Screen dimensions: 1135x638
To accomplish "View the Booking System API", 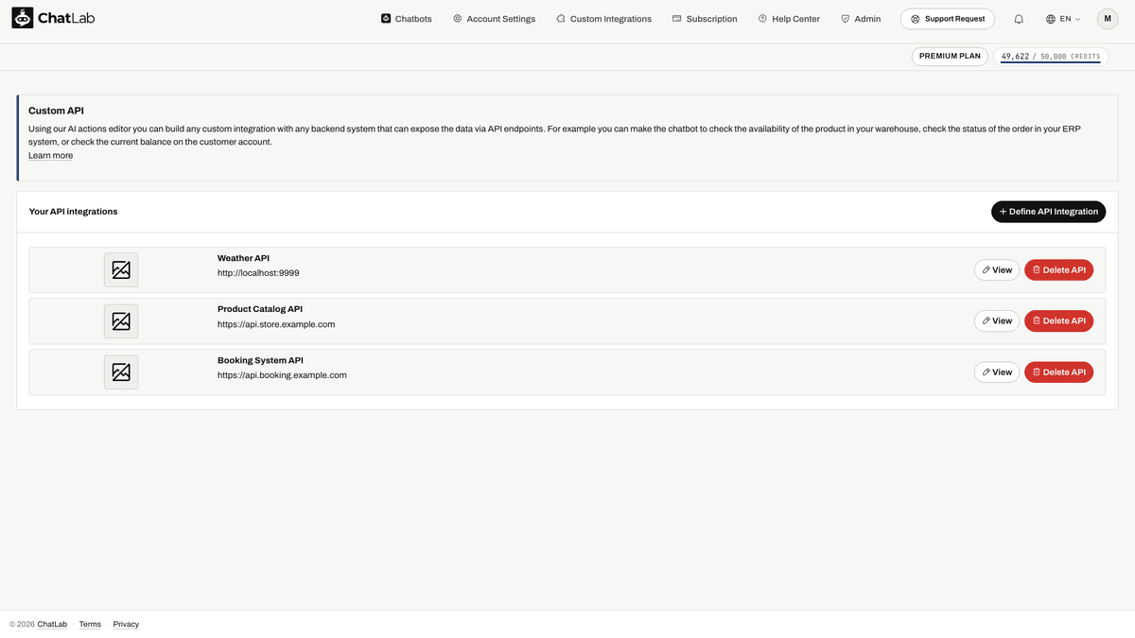I will pyautogui.click(x=997, y=372).
